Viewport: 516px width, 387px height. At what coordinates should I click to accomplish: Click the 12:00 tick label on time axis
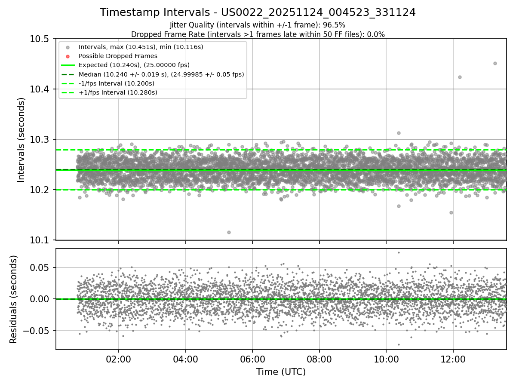[453, 359]
